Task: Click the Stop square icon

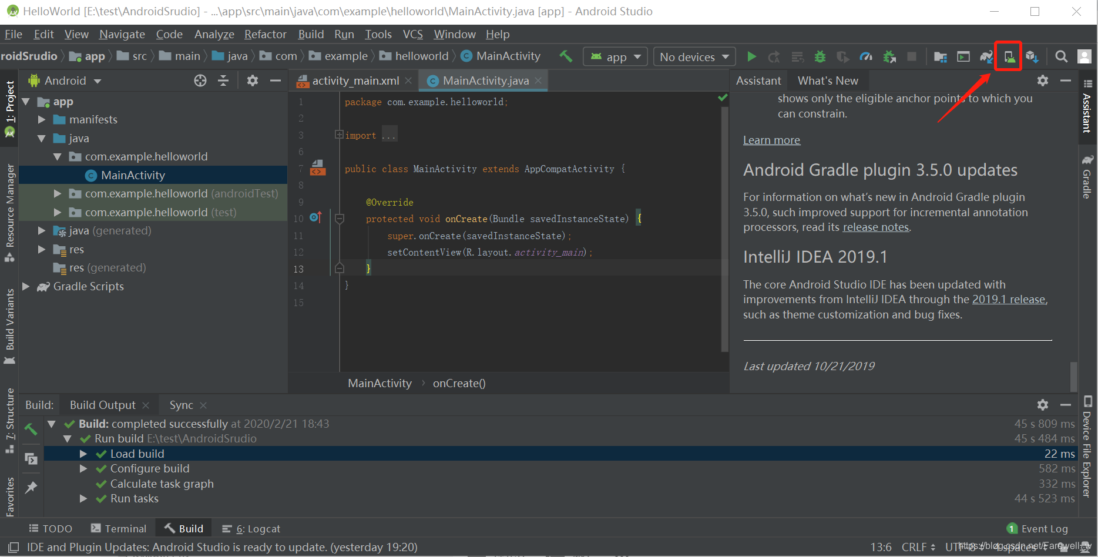Action: coord(912,56)
